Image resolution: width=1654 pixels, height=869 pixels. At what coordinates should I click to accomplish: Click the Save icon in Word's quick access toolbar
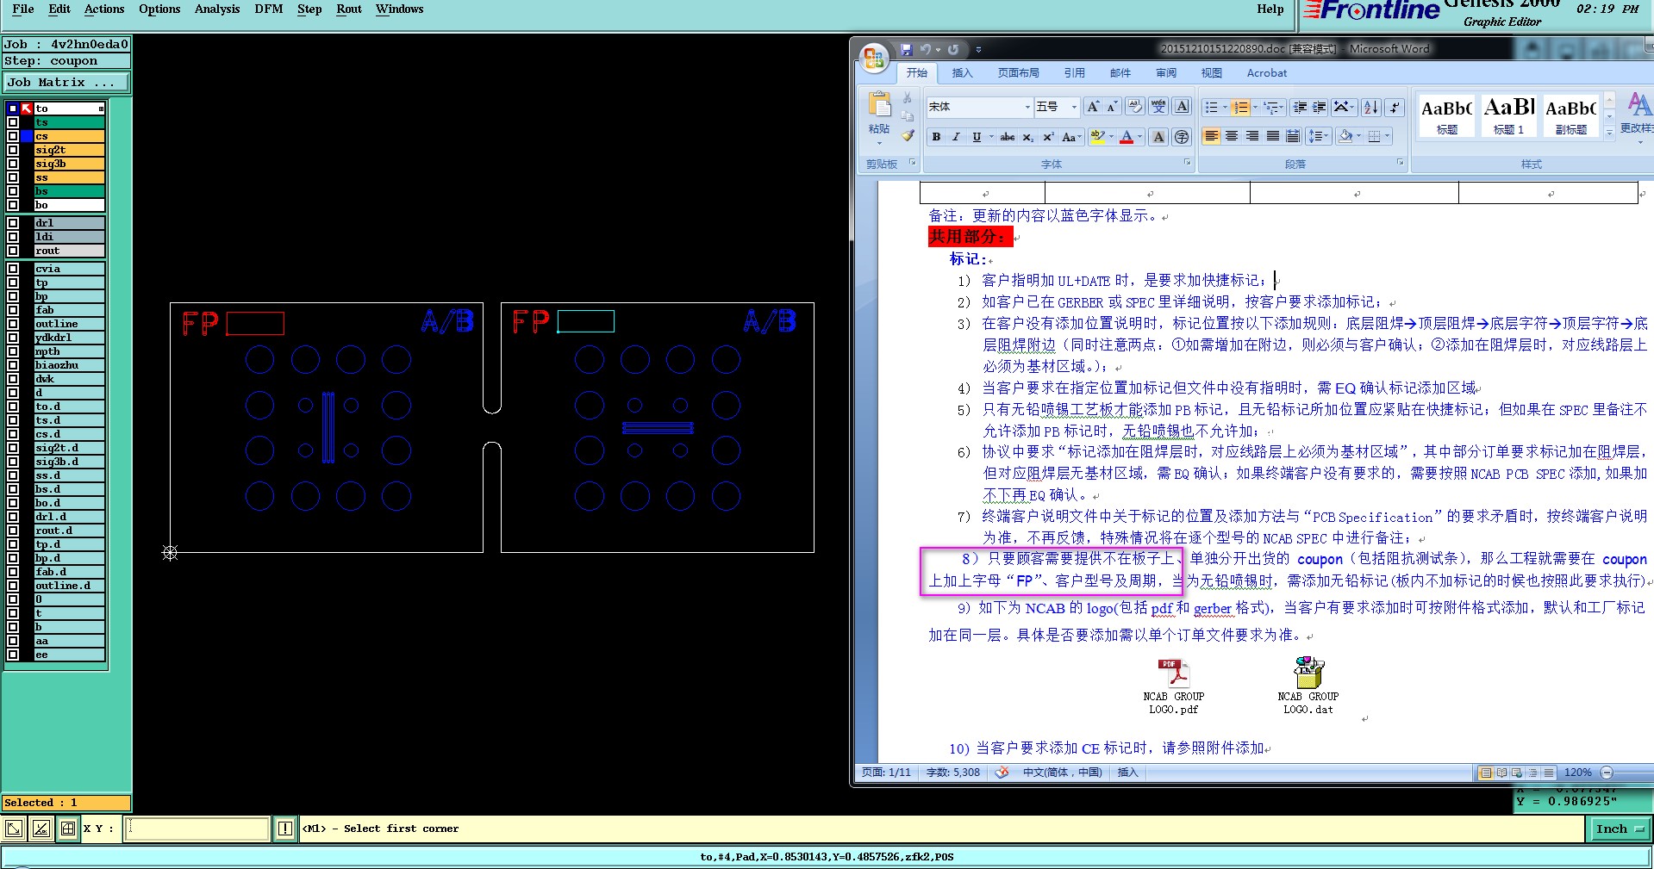tap(906, 50)
